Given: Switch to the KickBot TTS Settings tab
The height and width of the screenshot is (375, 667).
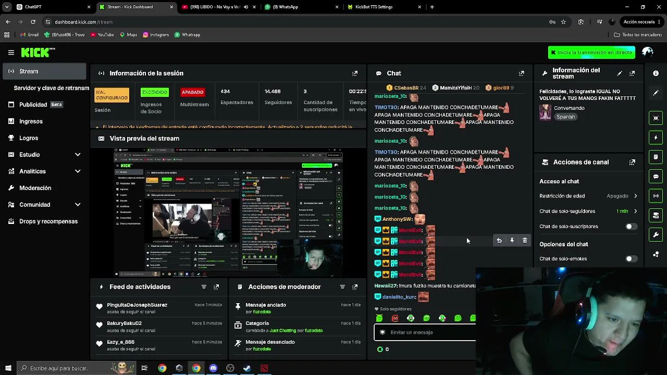Looking at the screenshot, I should pyautogui.click(x=384, y=7).
